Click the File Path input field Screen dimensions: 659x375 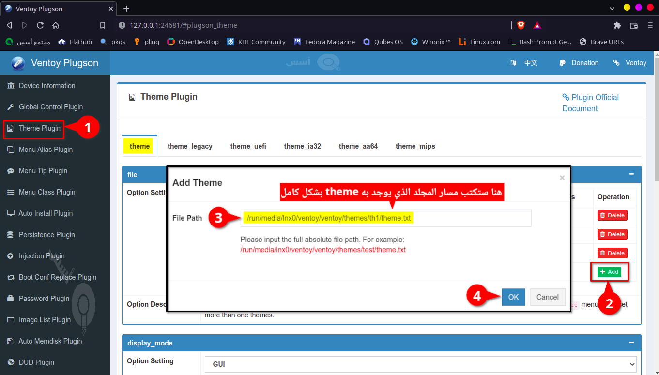click(385, 218)
